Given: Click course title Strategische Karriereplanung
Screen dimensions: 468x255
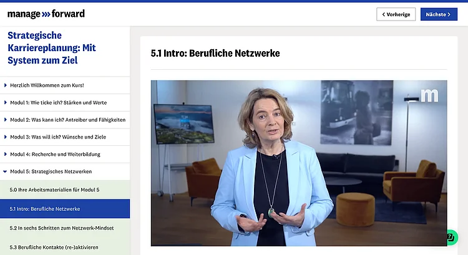Looking at the screenshot, I should 51,48.
